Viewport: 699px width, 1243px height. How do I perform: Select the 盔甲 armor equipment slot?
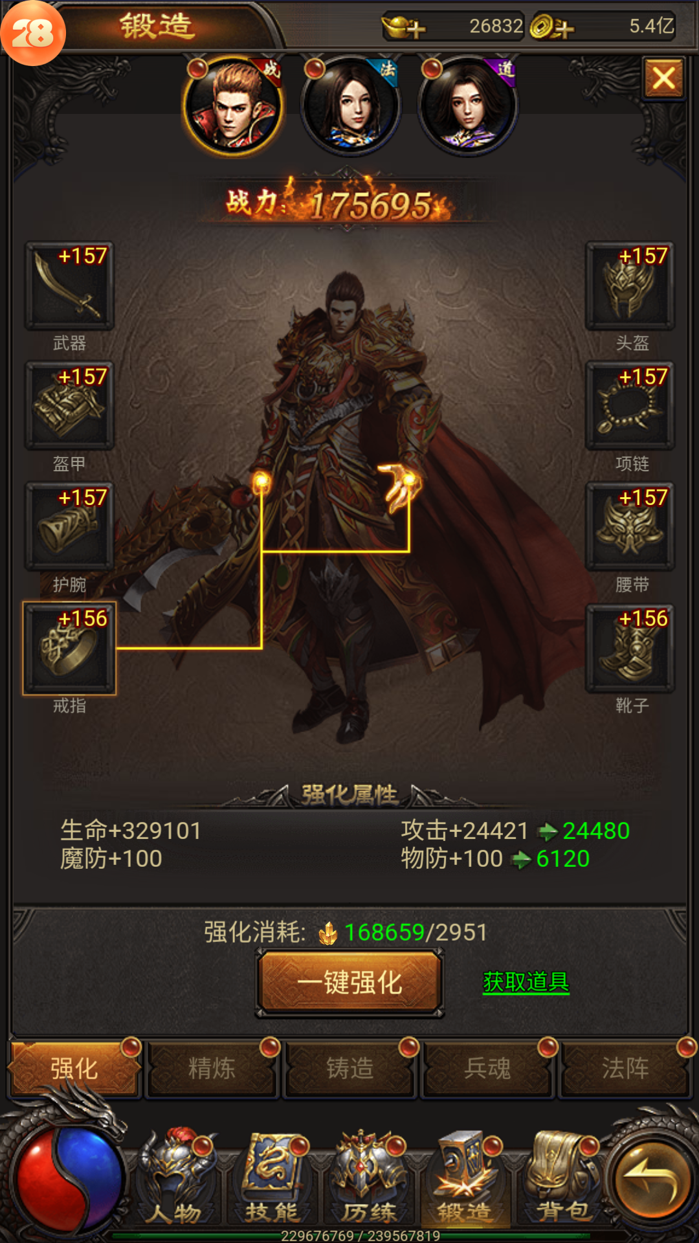(x=69, y=406)
